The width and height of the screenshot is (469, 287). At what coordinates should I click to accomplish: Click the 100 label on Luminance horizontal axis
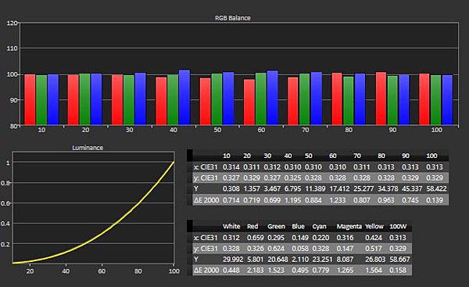pos(174,271)
